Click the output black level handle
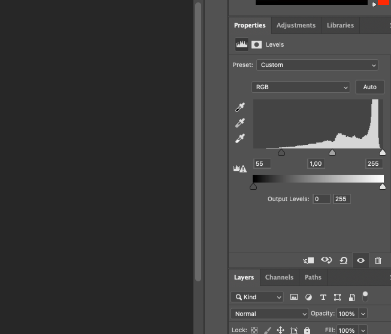 click(253, 186)
